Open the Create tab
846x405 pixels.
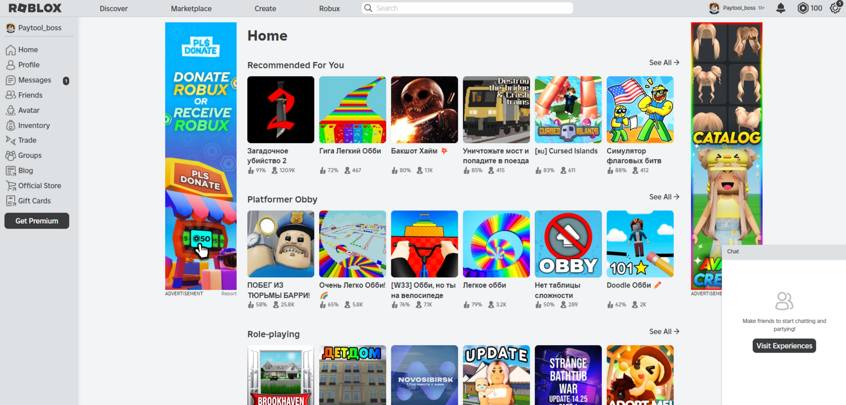(265, 9)
